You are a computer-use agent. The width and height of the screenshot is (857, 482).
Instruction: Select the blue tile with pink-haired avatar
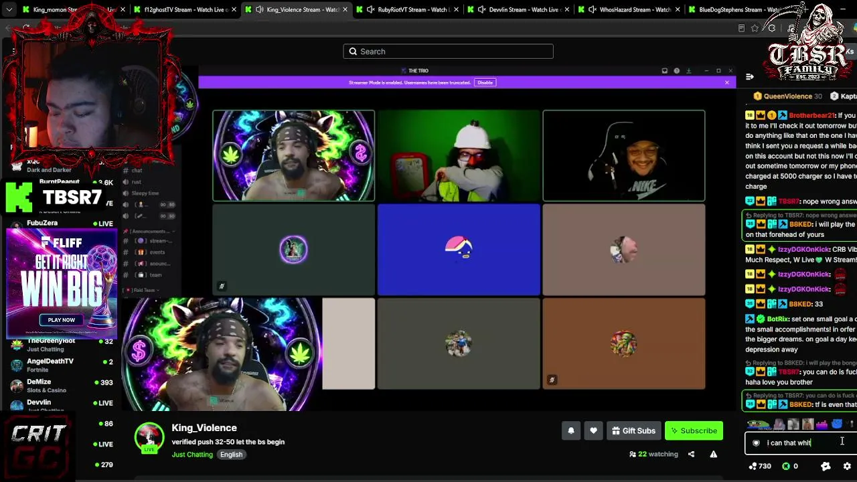click(x=459, y=250)
